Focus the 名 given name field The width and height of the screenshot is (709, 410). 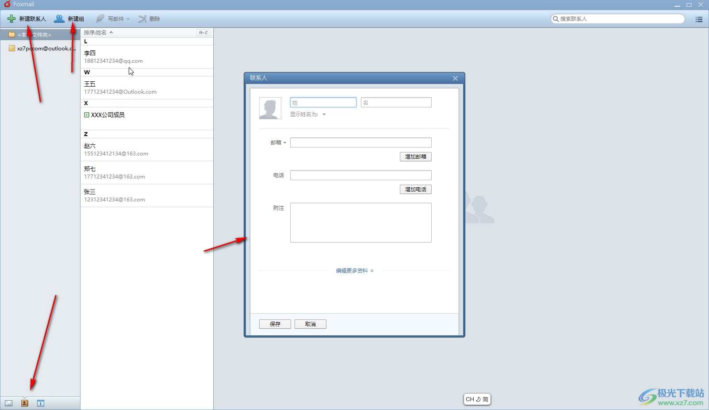[x=396, y=102]
